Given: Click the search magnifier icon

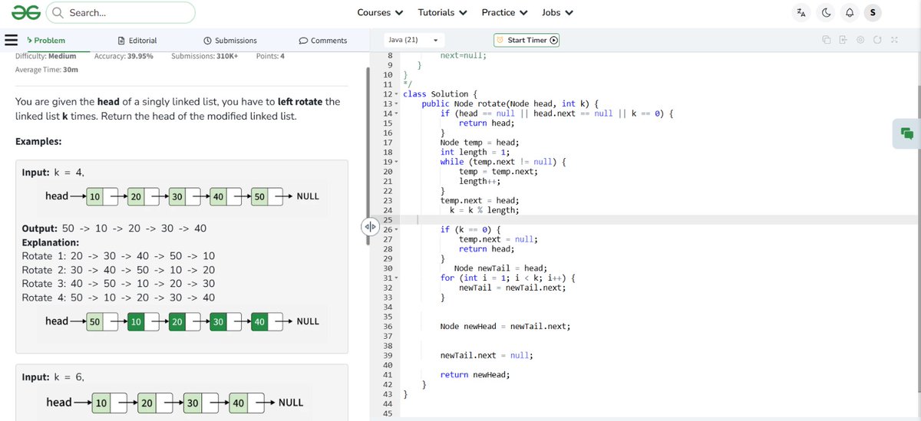Looking at the screenshot, I should 58,12.
